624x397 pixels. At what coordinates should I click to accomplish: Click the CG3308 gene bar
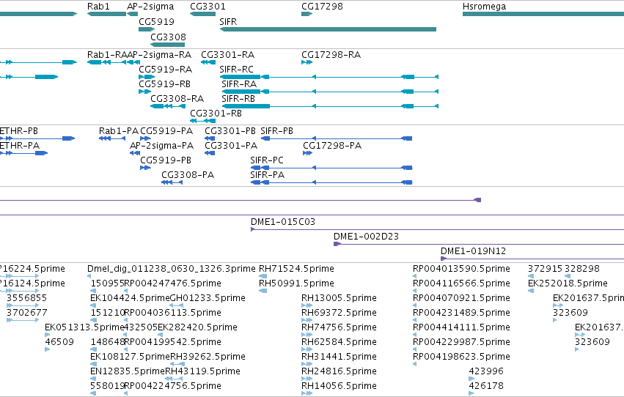coord(167,45)
